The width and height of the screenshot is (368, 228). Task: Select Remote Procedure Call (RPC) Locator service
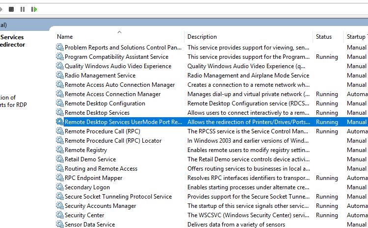pos(113,141)
